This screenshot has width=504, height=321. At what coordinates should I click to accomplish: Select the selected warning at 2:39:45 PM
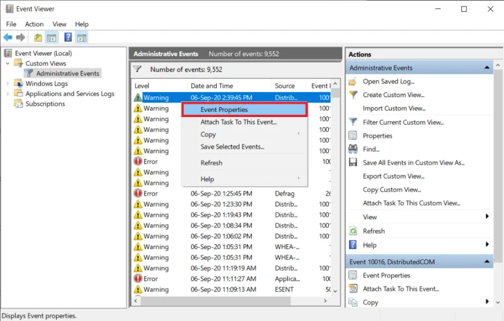(x=232, y=98)
